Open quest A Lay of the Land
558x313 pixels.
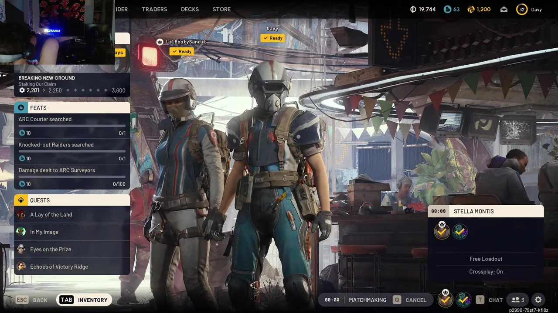pos(72,214)
